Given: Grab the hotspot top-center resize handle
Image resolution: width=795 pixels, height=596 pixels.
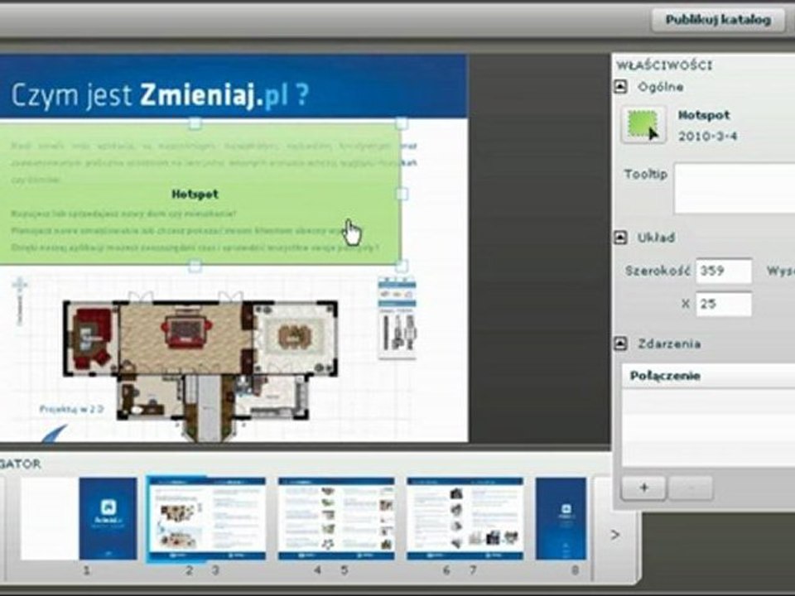Looking at the screenshot, I should pos(195,123).
